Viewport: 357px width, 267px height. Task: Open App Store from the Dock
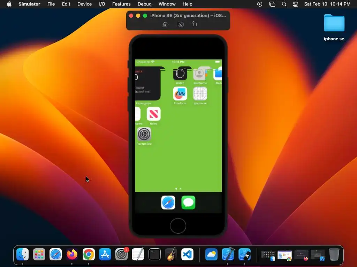[x=105, y=254]
